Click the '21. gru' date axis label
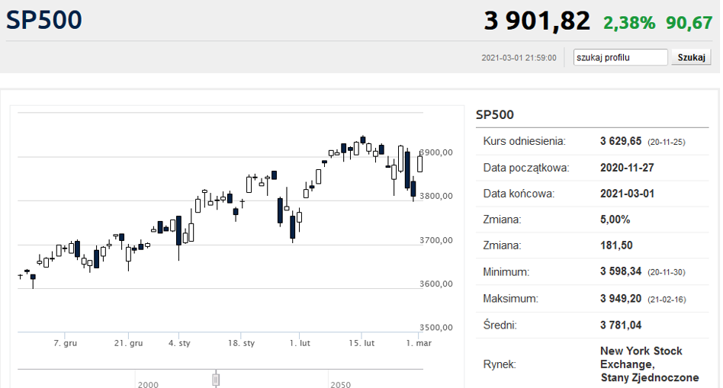 [128, 343]
